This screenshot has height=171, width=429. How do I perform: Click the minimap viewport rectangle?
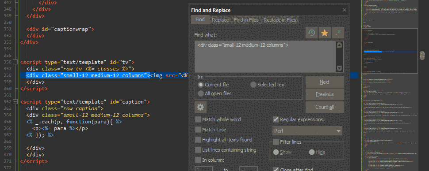pyautogui.click(x=390, y=51)
